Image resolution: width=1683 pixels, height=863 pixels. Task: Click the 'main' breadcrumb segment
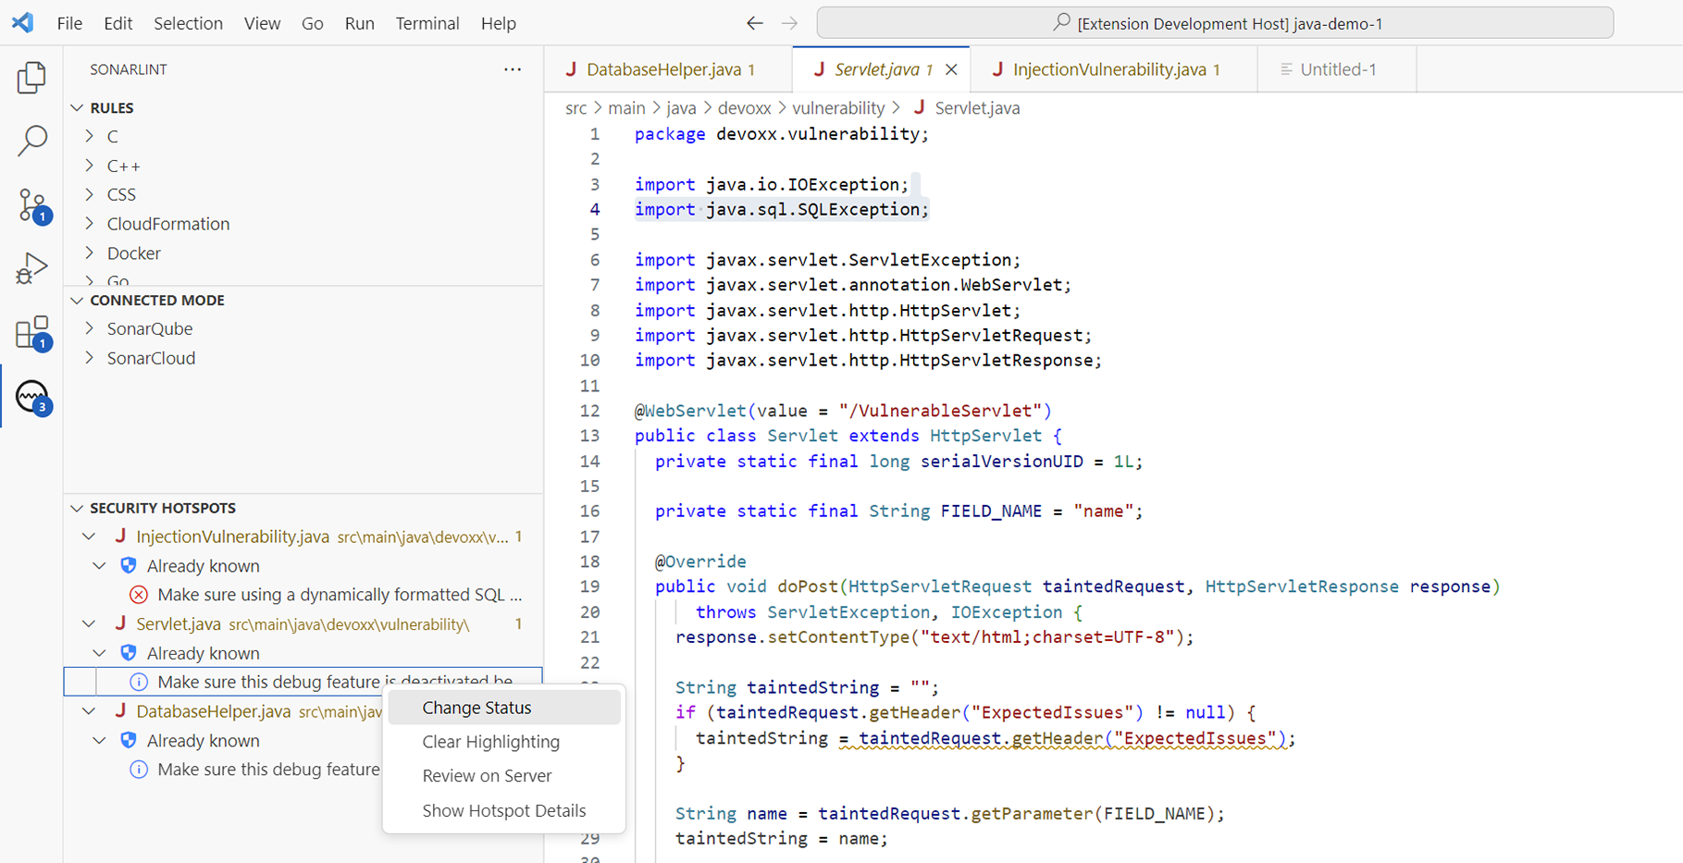pyautogui.click(x=626, y=108)
